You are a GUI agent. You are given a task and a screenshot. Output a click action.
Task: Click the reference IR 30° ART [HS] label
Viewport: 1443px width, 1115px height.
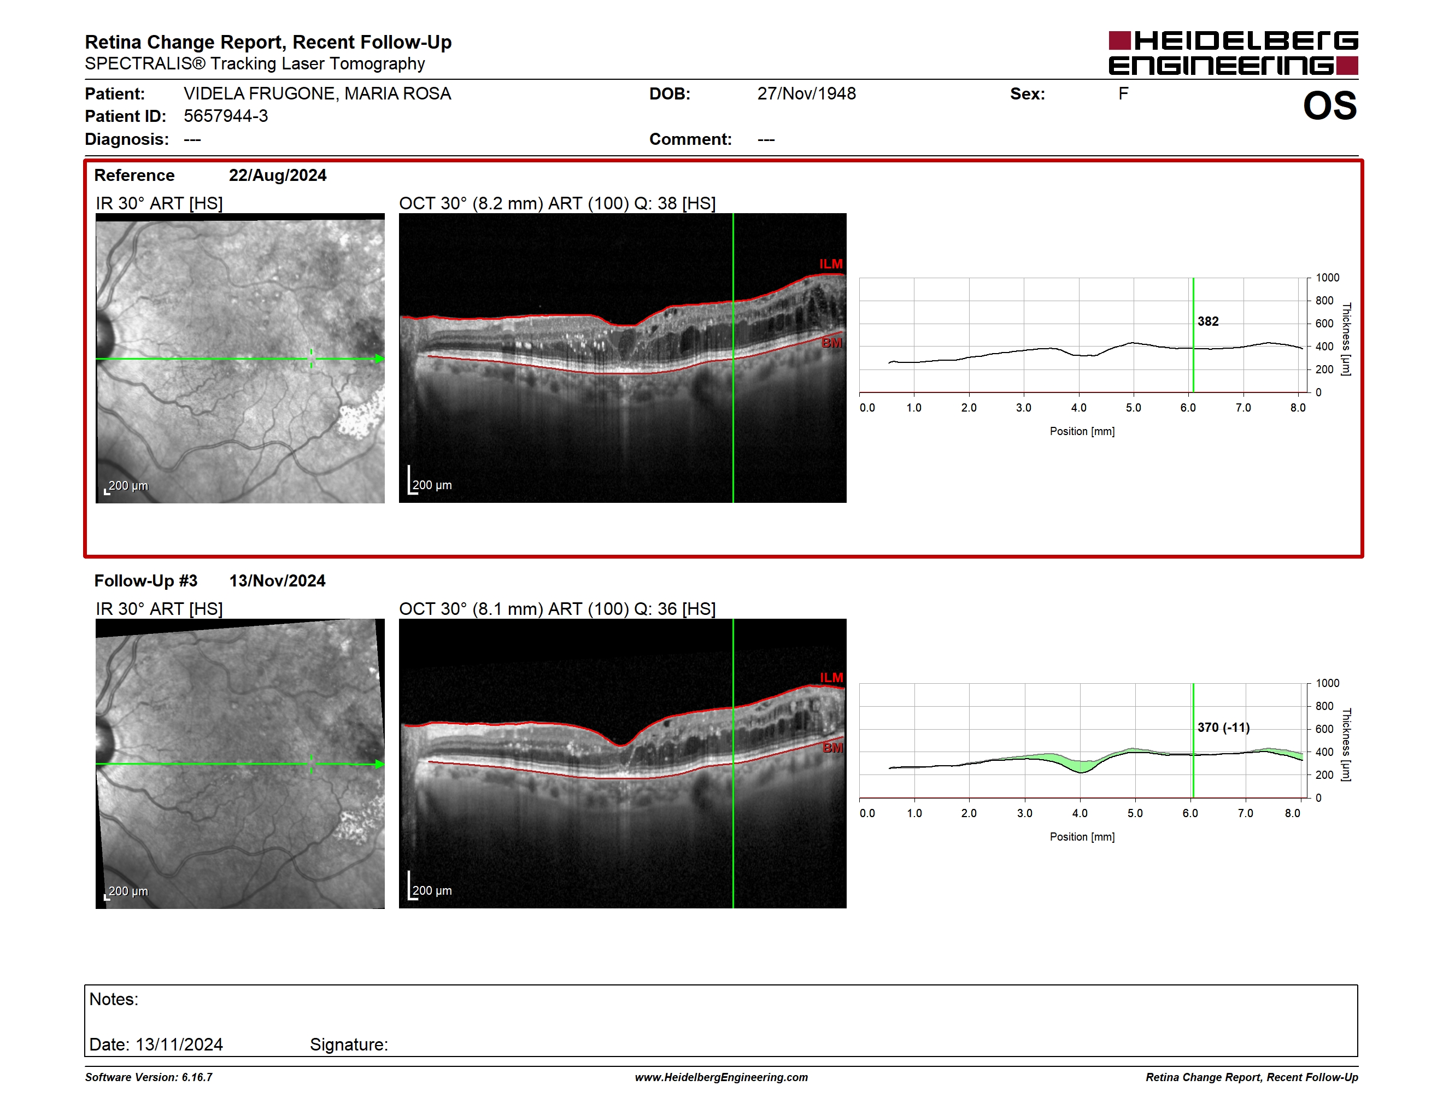pos(159,203)
